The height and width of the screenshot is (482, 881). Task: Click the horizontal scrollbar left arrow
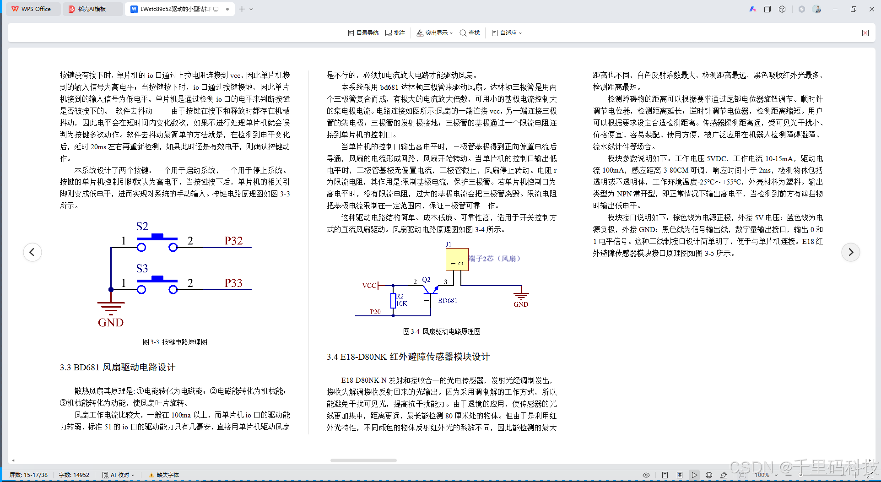coord(13,460)
